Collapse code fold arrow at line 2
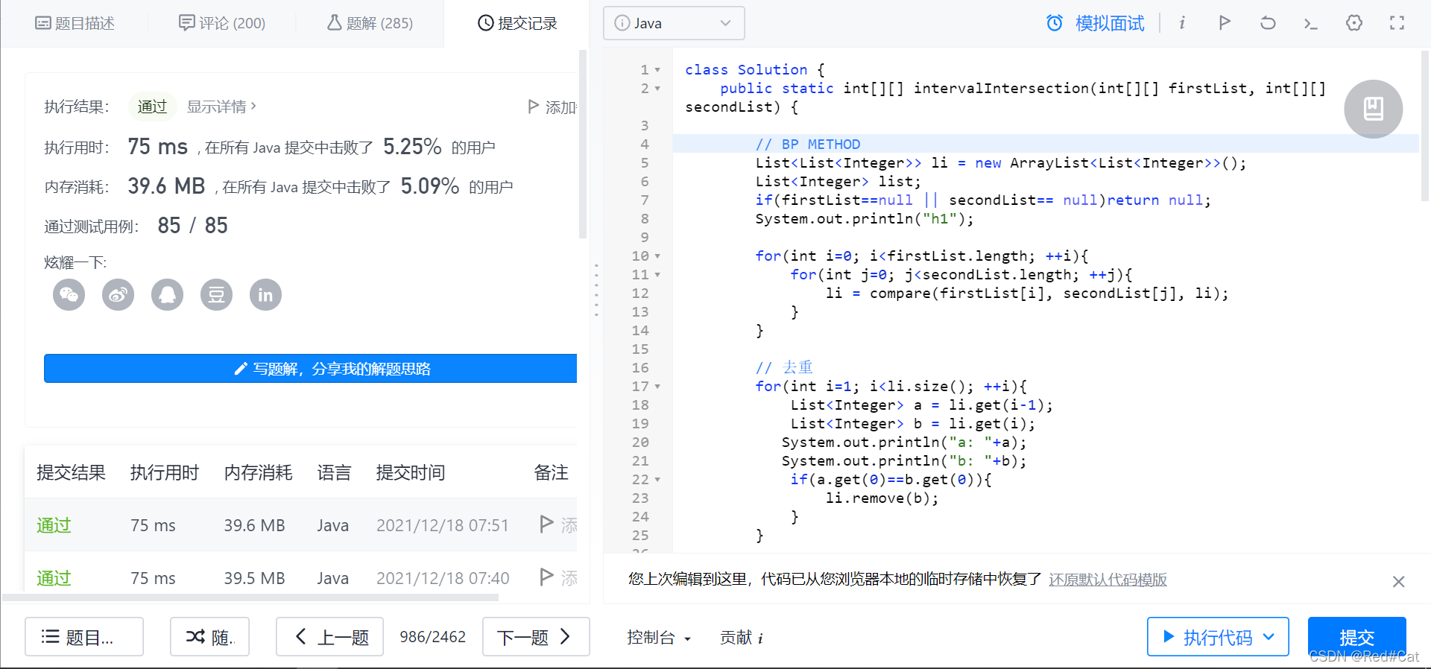This screenshot has width=1431, height=669. coord(657,89)
